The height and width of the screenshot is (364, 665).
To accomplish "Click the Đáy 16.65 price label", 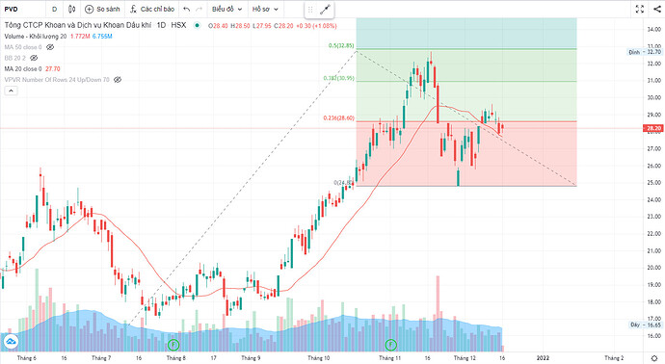I will click(646, 325).
